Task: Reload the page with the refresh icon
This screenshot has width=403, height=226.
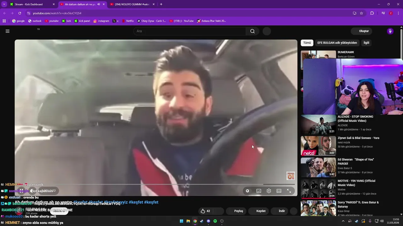Action: (20, 13)
